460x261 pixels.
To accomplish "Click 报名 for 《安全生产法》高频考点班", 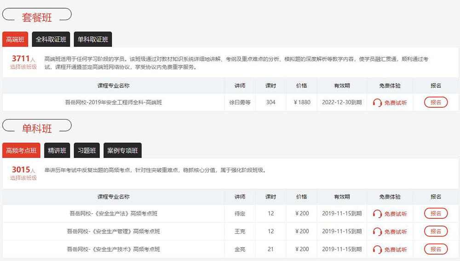I will point(436,213).
